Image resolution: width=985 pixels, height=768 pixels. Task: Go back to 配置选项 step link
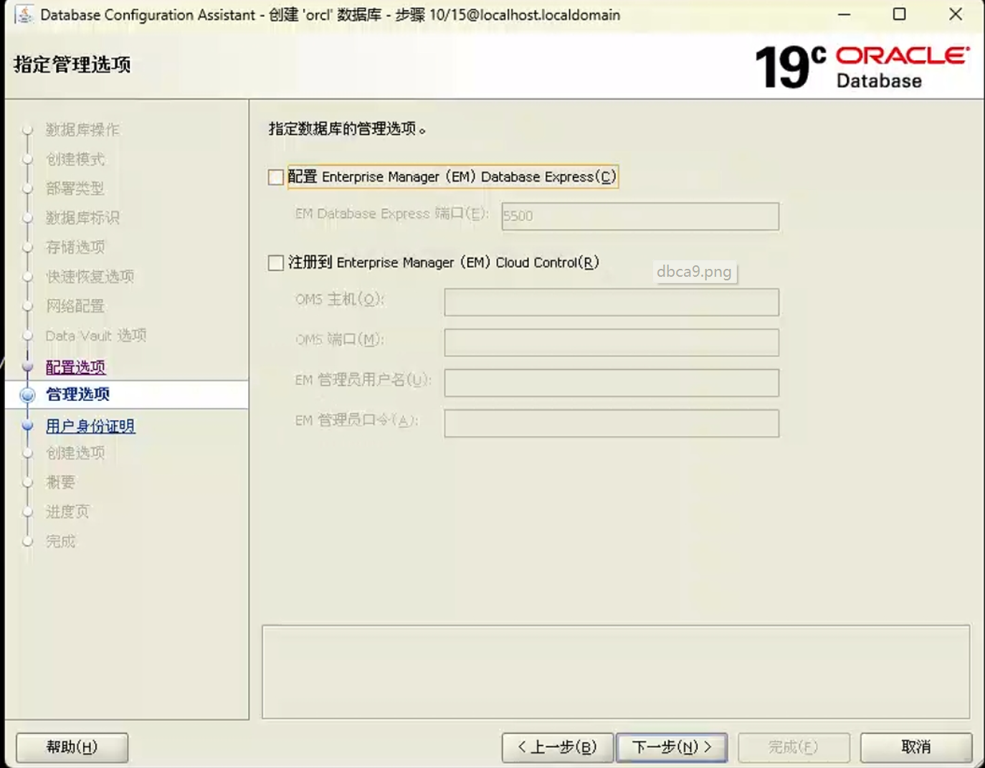pyautogui.click(x=76, y=367)
